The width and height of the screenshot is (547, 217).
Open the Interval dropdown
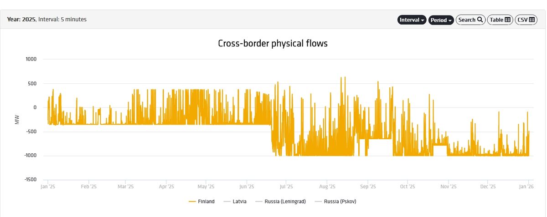tap(412, 20)
